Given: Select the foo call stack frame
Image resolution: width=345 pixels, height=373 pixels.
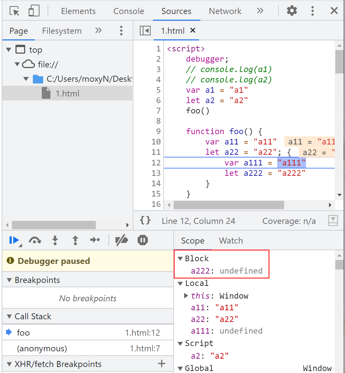Looking at the screenshot, I should point(23,333).
